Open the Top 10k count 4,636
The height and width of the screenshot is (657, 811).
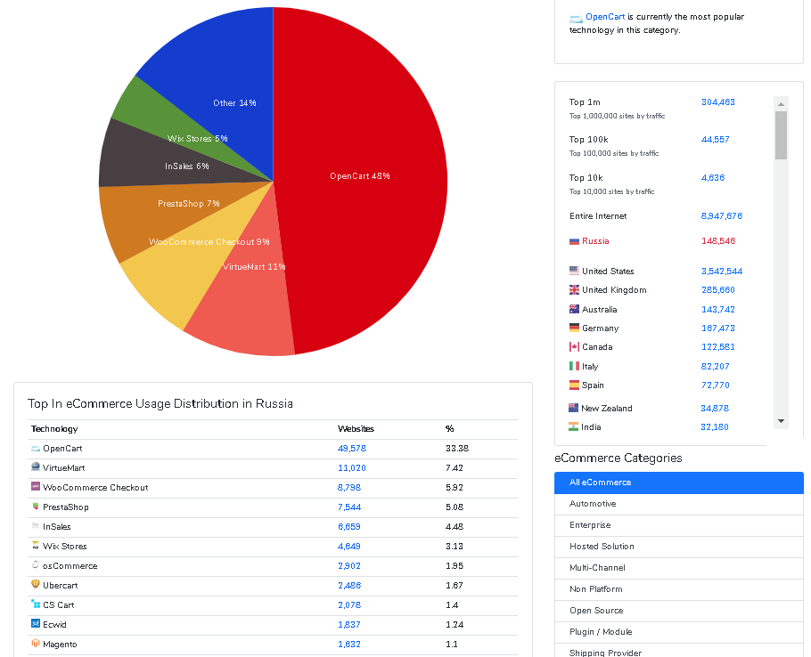(713, 178)
